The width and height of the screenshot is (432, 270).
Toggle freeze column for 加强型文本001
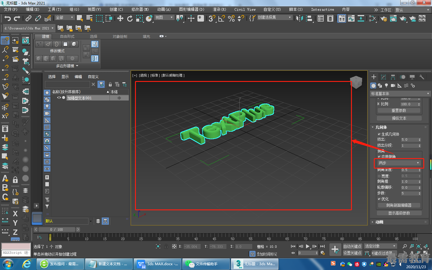pos(119,98)
